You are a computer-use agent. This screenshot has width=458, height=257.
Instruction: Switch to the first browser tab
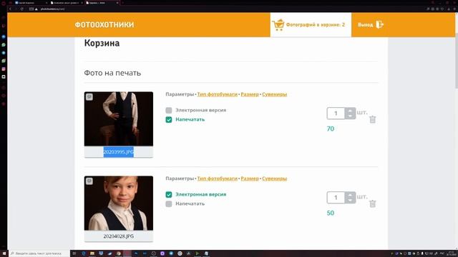(x=31, y=3)
